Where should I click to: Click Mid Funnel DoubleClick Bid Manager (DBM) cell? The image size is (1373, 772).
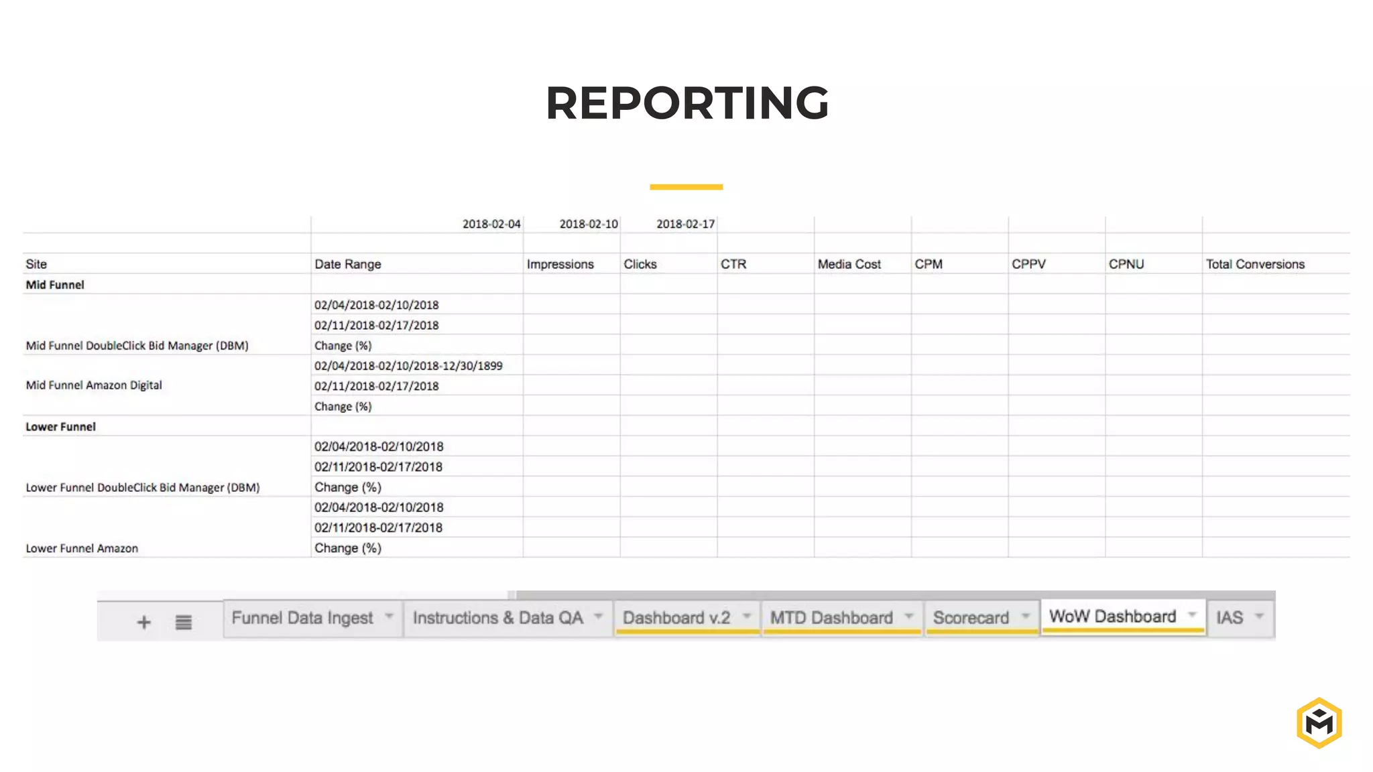167,324
